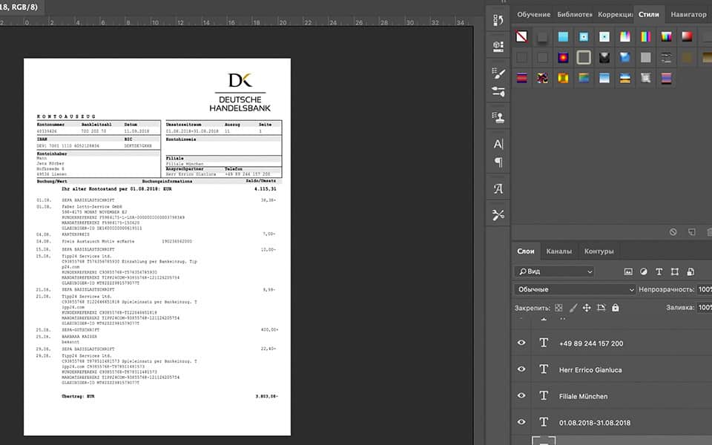Click the Заливка fill value field
Viewport: 712px width, 445px height.
coord(705,307)
